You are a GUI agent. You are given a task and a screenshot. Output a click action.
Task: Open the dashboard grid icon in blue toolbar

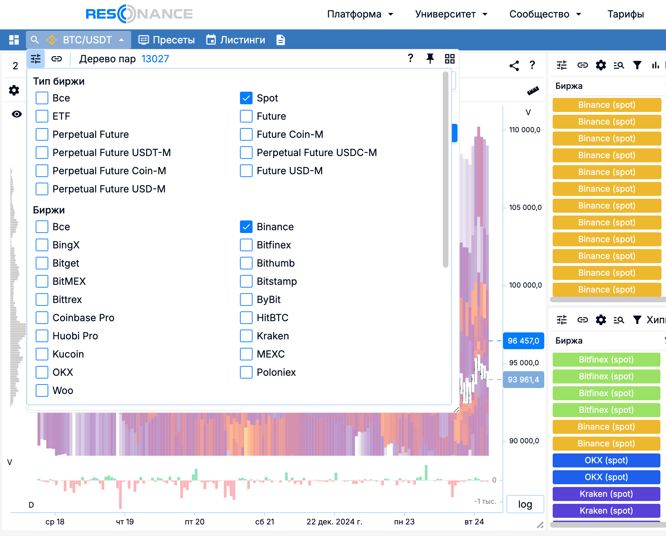tap(14, 40)
